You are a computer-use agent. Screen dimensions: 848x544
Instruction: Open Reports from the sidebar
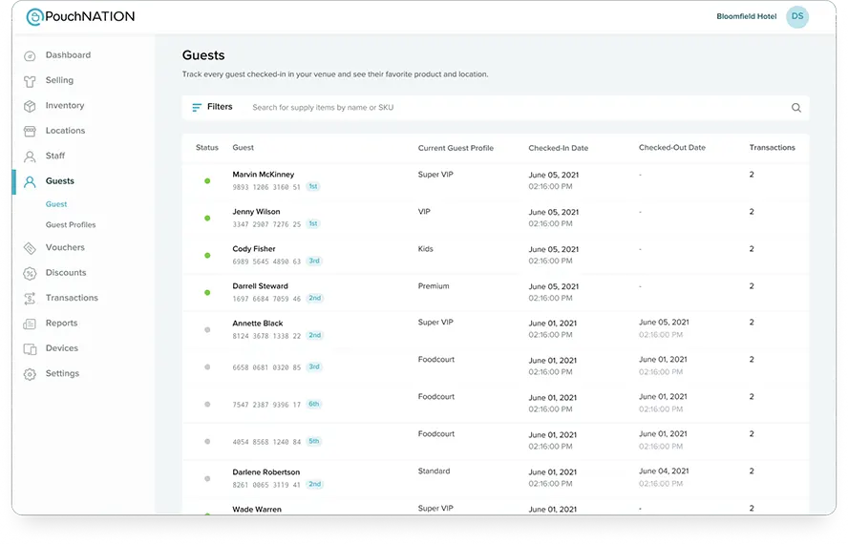(61, 324)
